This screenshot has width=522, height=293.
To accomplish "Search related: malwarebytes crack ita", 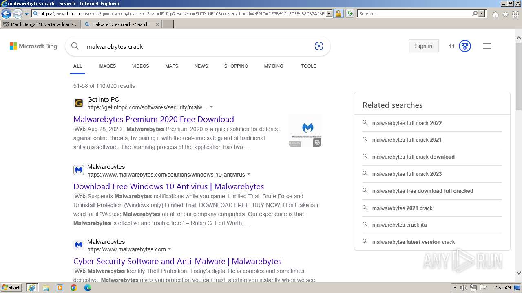I will [x=399, y=225].
